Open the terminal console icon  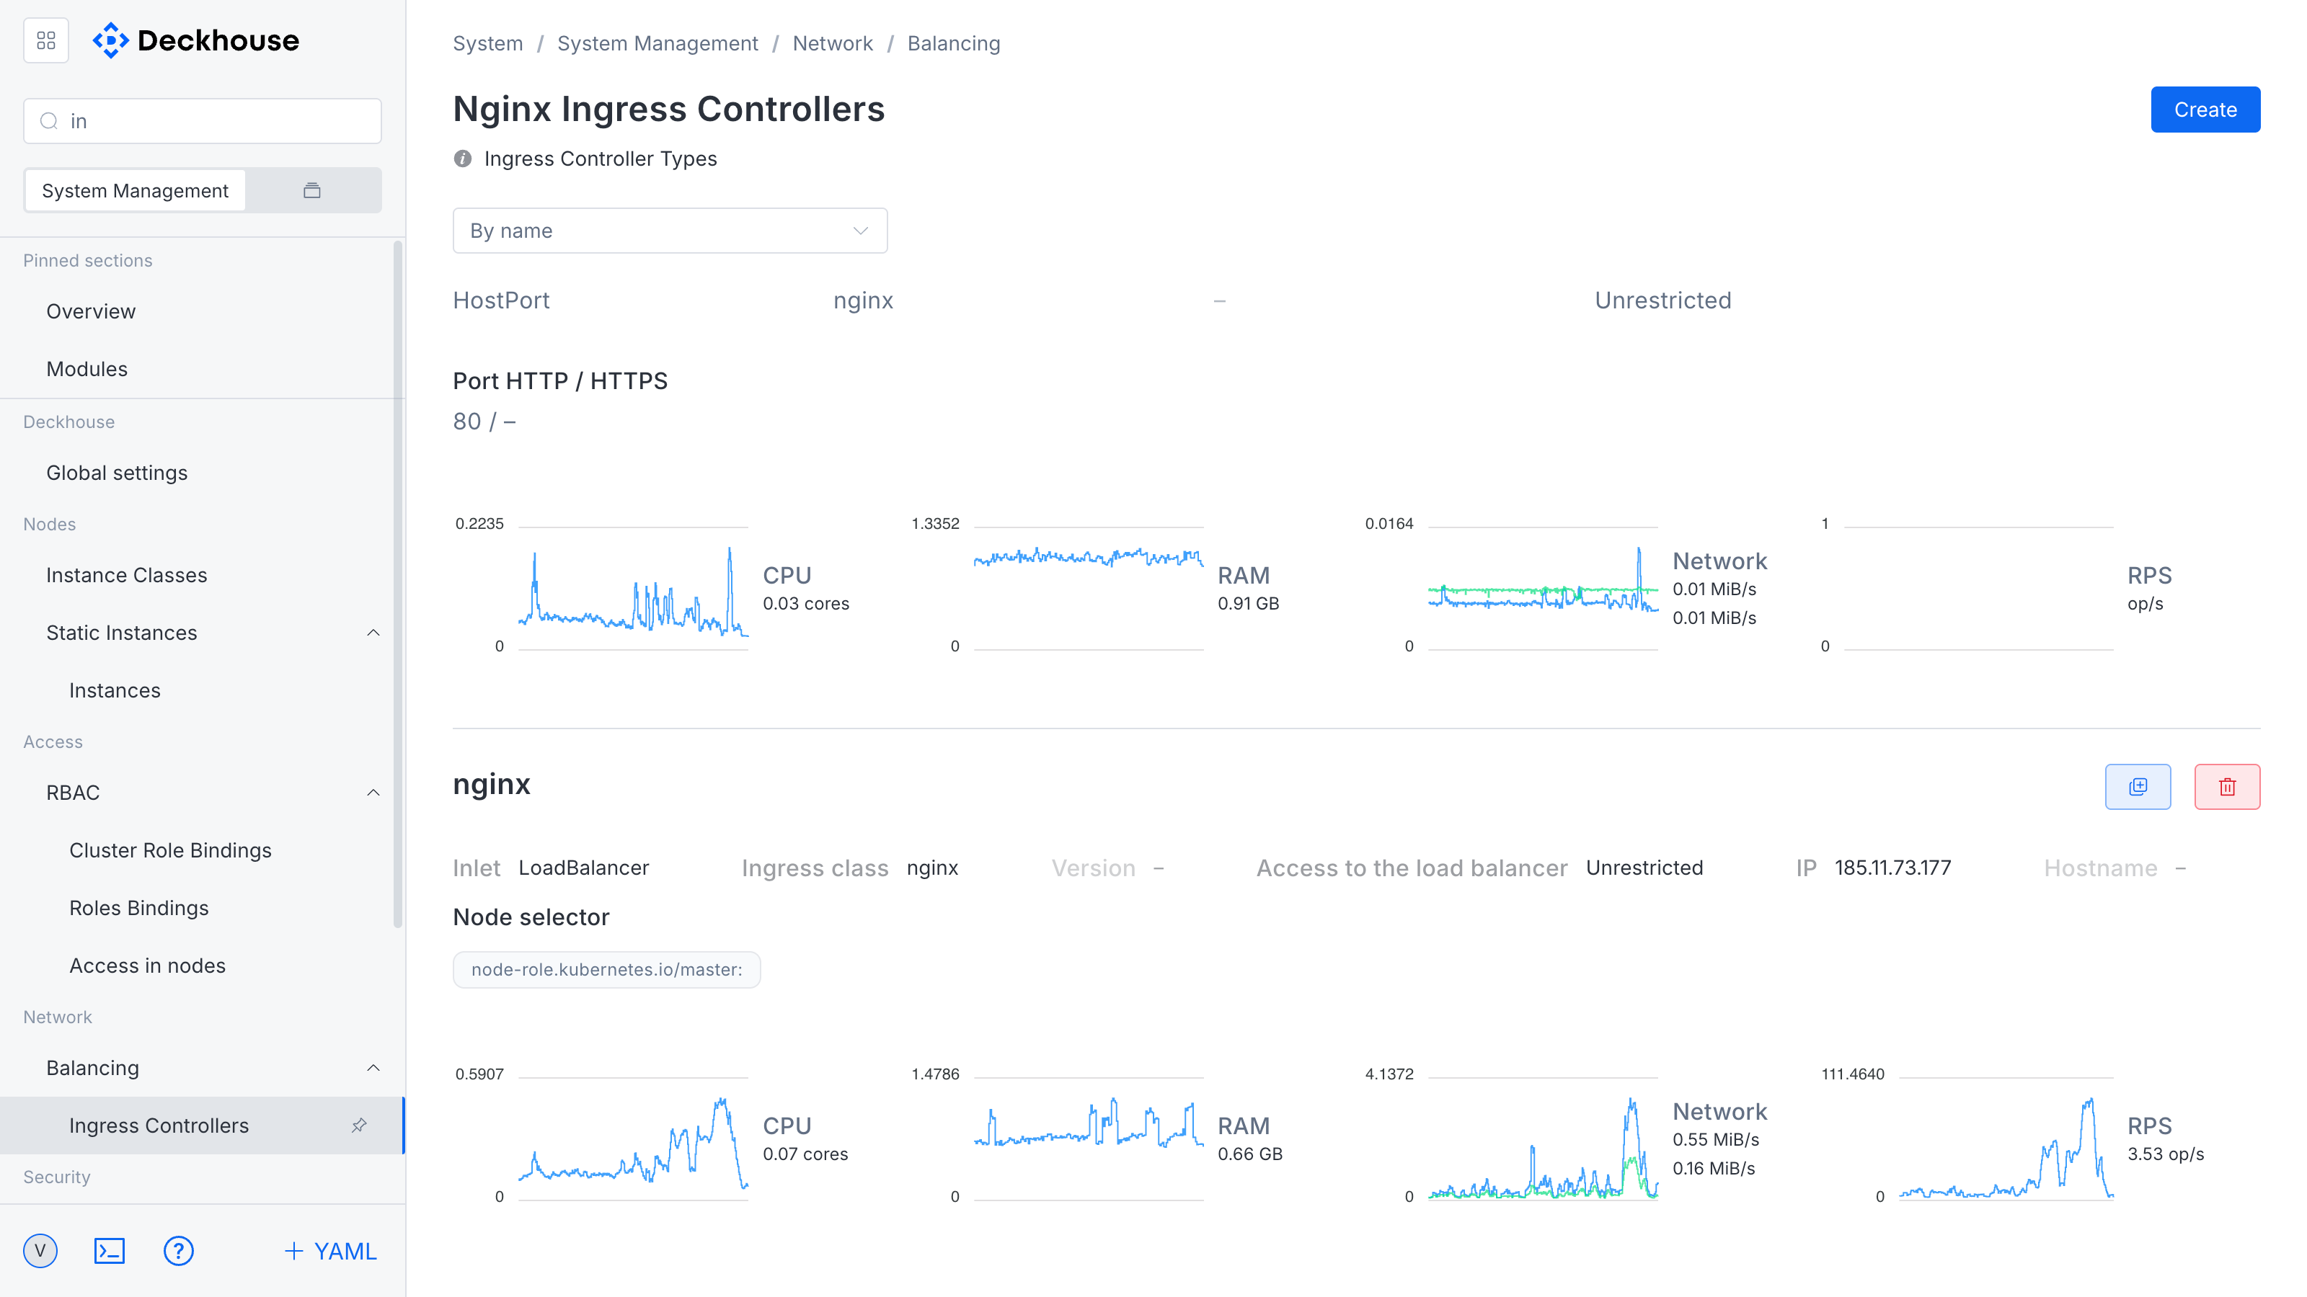(110, 1250)
